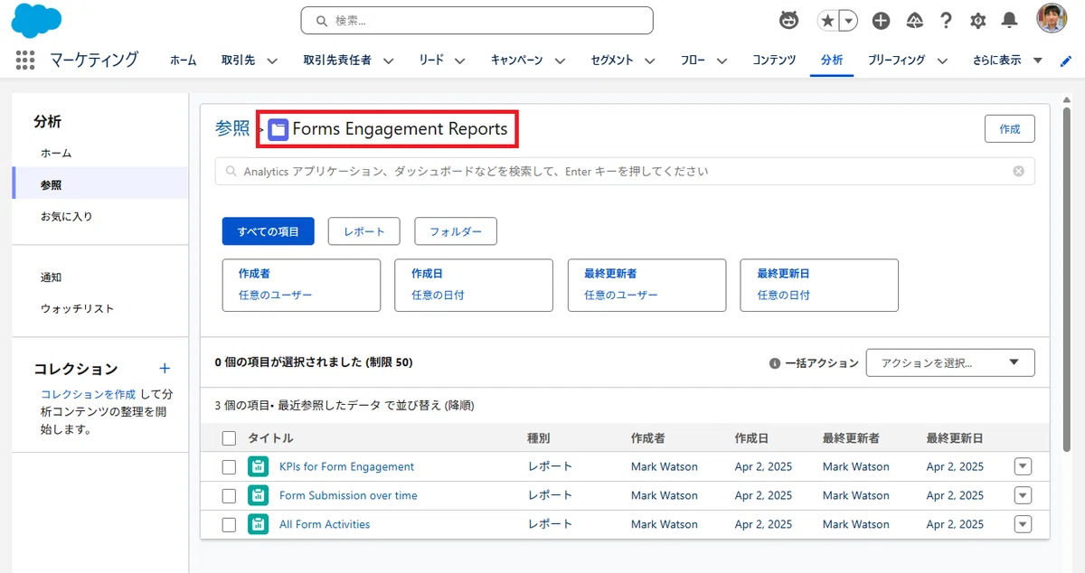Add a collection with the plus icon

coord(165,368)
